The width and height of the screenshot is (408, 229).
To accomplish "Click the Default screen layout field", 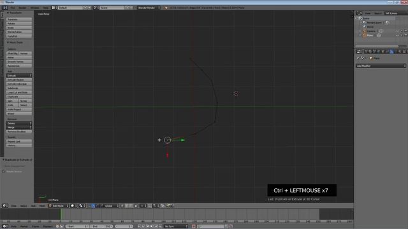I will (70, 8).
